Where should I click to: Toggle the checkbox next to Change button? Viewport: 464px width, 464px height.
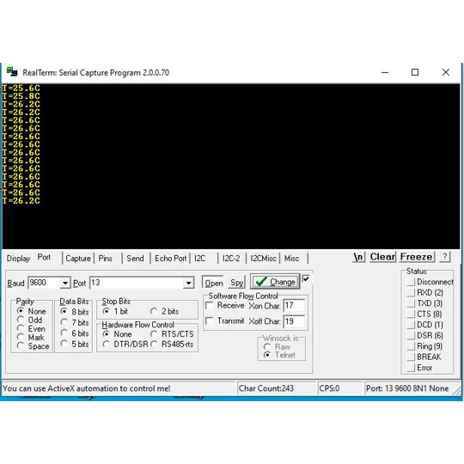tap(306, 278)
